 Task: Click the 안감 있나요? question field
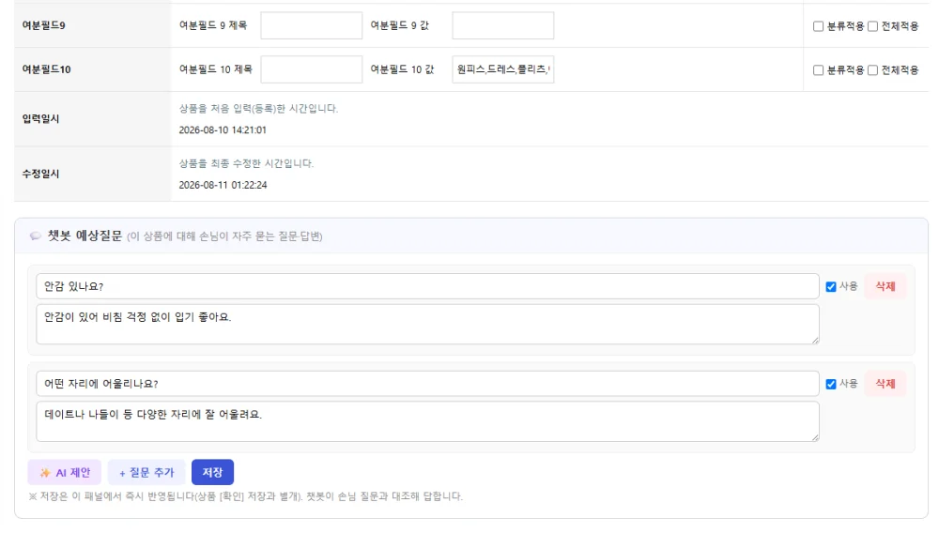pyautogui.click(x=427, y=286)
